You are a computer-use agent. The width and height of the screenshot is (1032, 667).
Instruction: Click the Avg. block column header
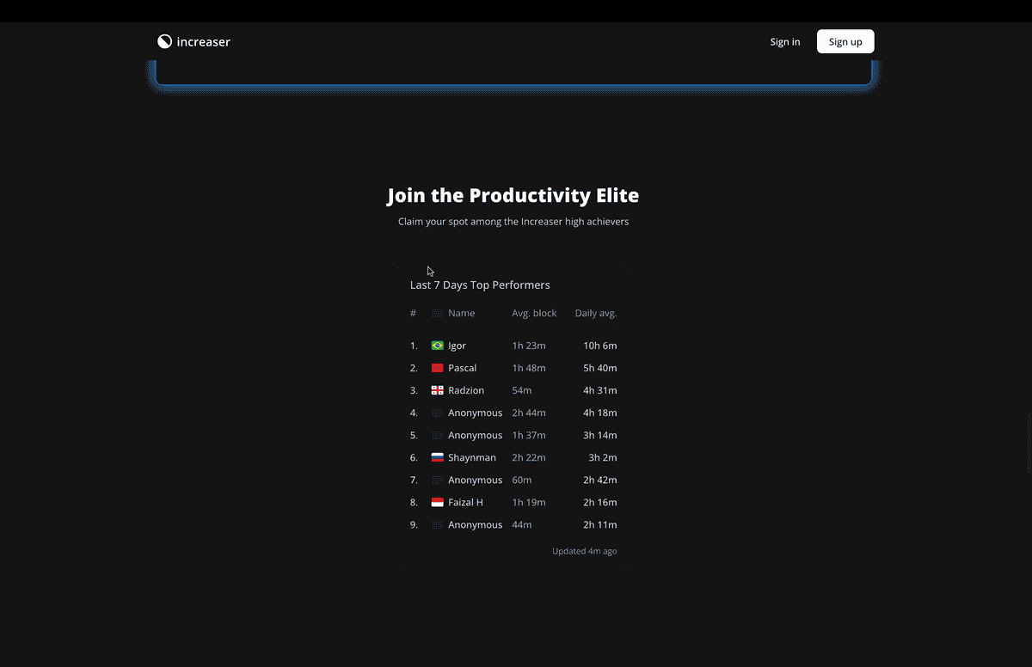(x=534, y=313)
